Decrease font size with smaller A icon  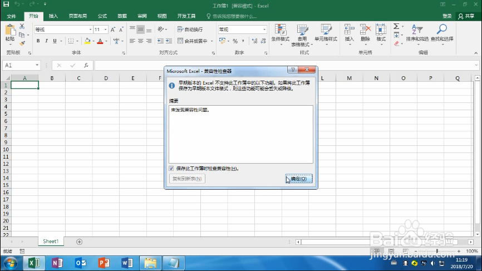pyautogui.click(x=121, y=29)
